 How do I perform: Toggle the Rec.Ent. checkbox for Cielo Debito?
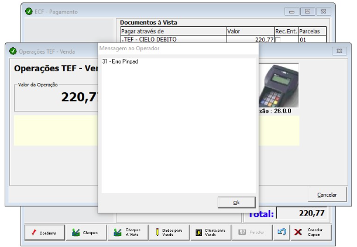pyautogui.click(x=278, y=39)
